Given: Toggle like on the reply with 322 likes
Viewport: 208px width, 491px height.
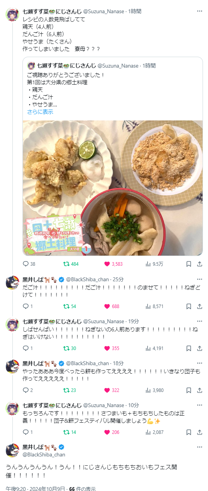Looking at the screenshot, I should pyautogui.click(x=112, y=390).
